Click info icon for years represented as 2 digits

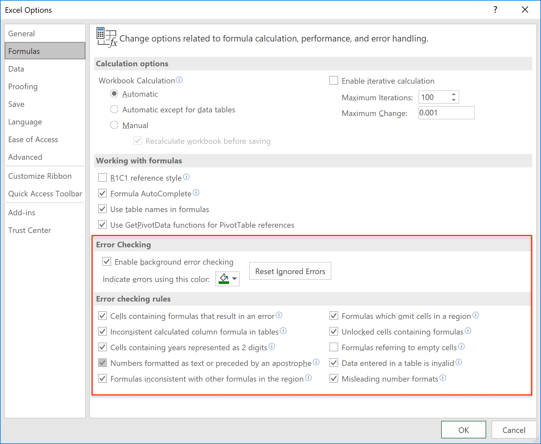coord(272,346)
